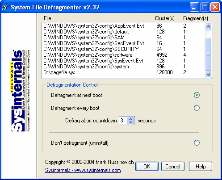
Task: Select Defragment every boot option
Action: point(197,108)
